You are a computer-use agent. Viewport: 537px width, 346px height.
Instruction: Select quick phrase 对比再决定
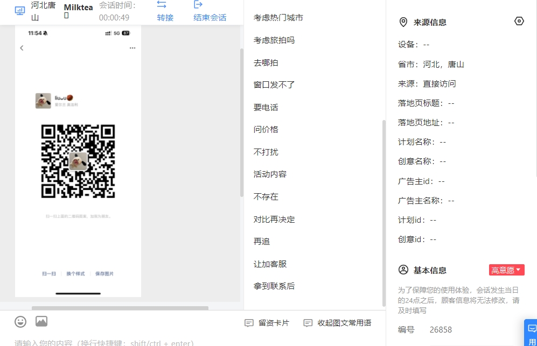274,220
